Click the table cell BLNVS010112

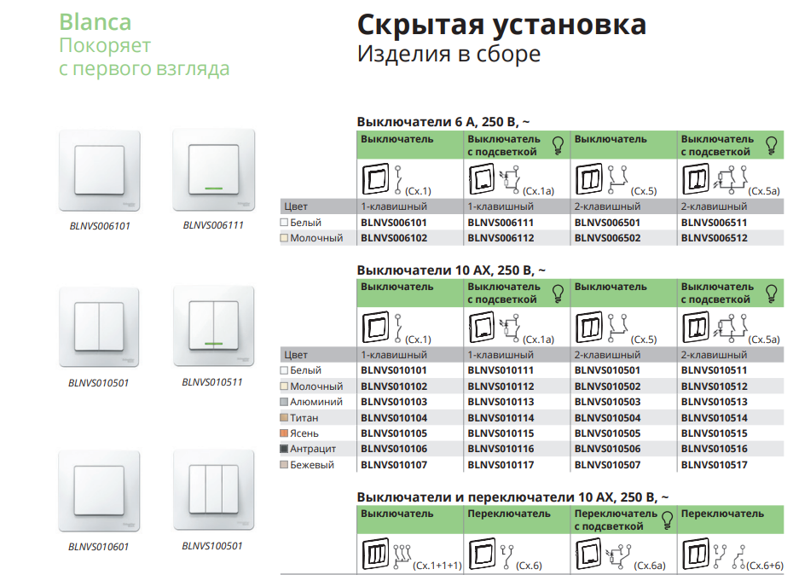coord(501,386)
